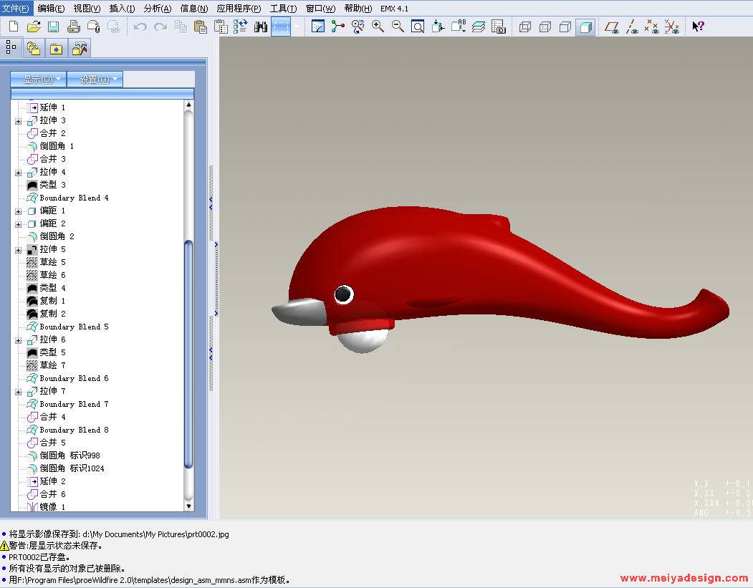Click the Zoom In magnifier icon
The width and height of the screenshot is (753, 588).
(378, 26)
